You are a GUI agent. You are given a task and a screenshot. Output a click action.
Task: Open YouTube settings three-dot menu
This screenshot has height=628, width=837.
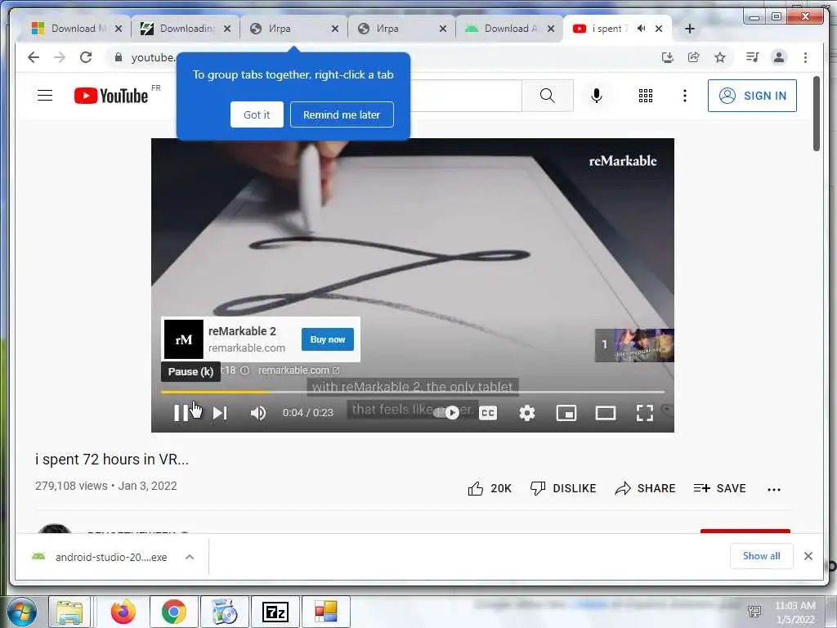pos(685,96)
